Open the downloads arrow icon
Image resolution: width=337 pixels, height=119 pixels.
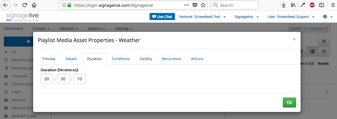(x=283, y=5)
